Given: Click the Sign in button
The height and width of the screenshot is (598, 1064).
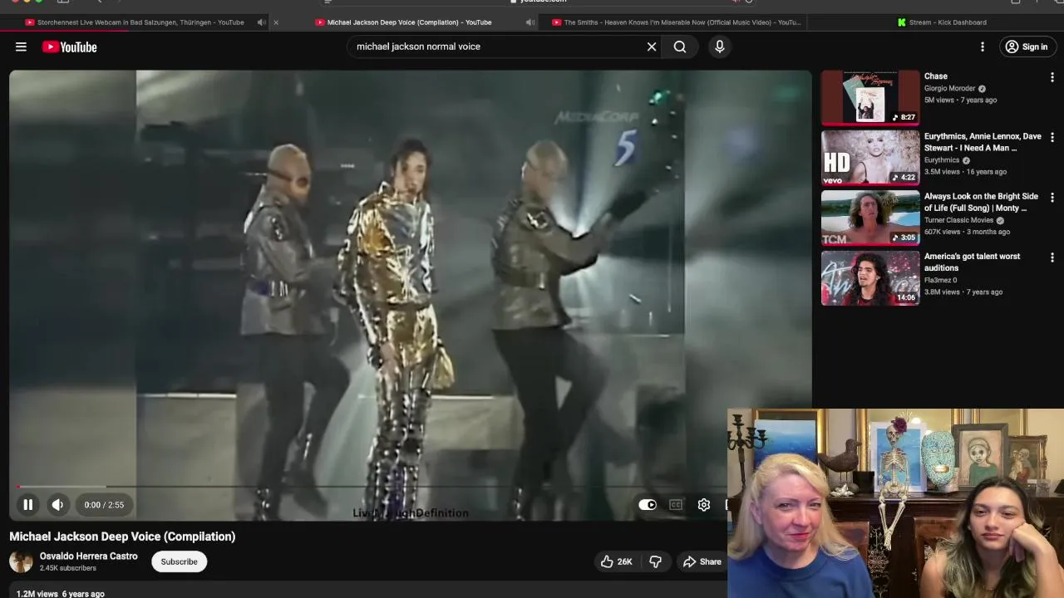Looking at the screenshot, I should 1027,47.
